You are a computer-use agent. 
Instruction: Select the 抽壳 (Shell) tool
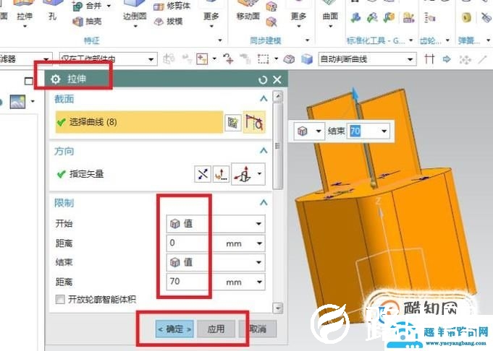click(x=87, y=22)
